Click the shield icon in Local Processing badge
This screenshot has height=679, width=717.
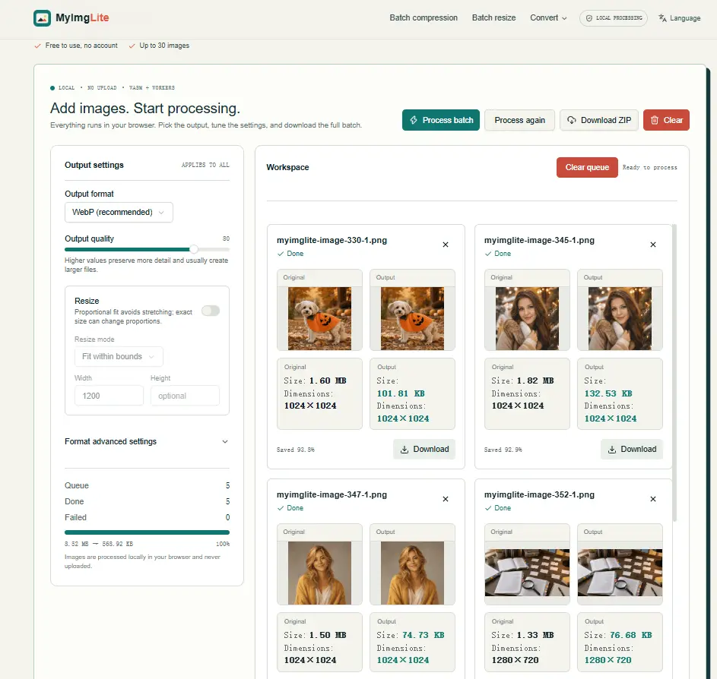[589, 18]
